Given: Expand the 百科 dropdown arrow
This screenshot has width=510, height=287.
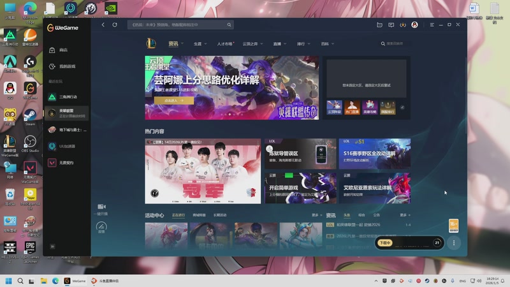Looking at the screenshot, I should 333,43.
